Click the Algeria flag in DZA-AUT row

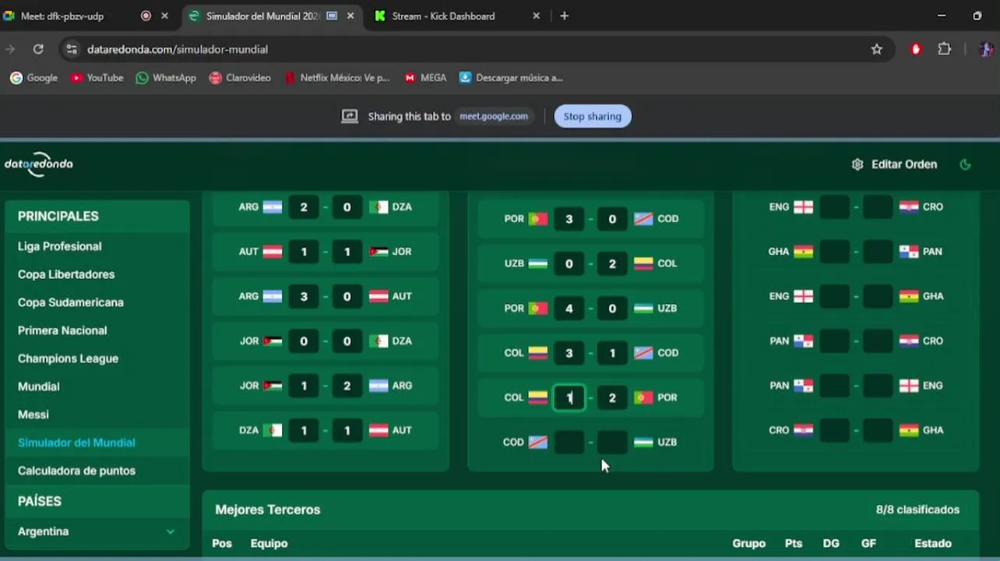click(x=273, y=429)
